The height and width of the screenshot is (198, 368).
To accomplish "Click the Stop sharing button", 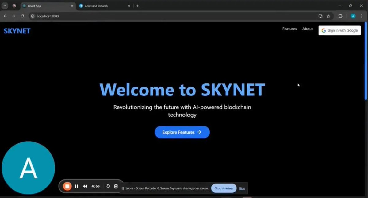I will click(224, 188).
